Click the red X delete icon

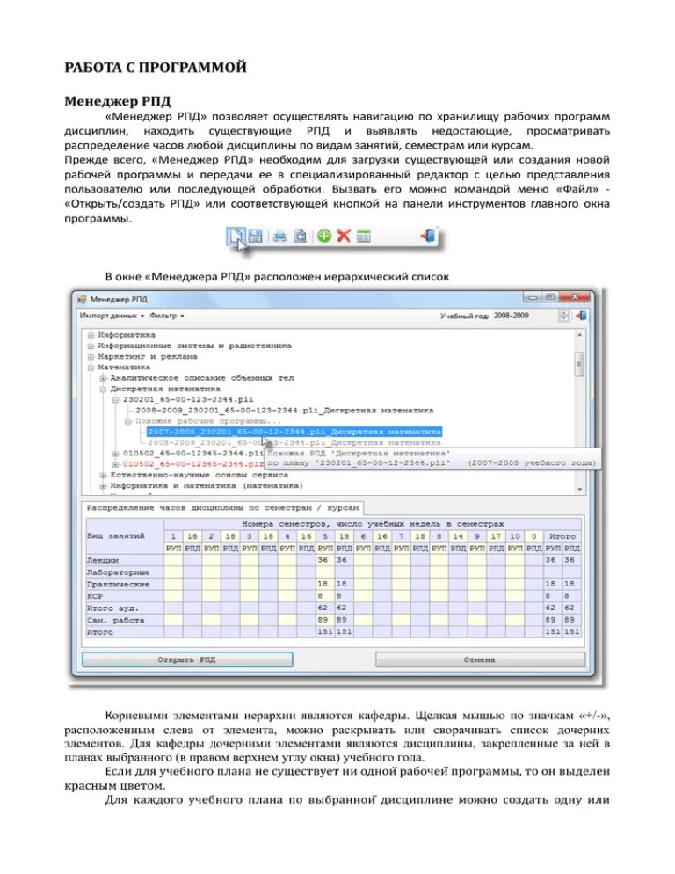[x=344, y=237]
